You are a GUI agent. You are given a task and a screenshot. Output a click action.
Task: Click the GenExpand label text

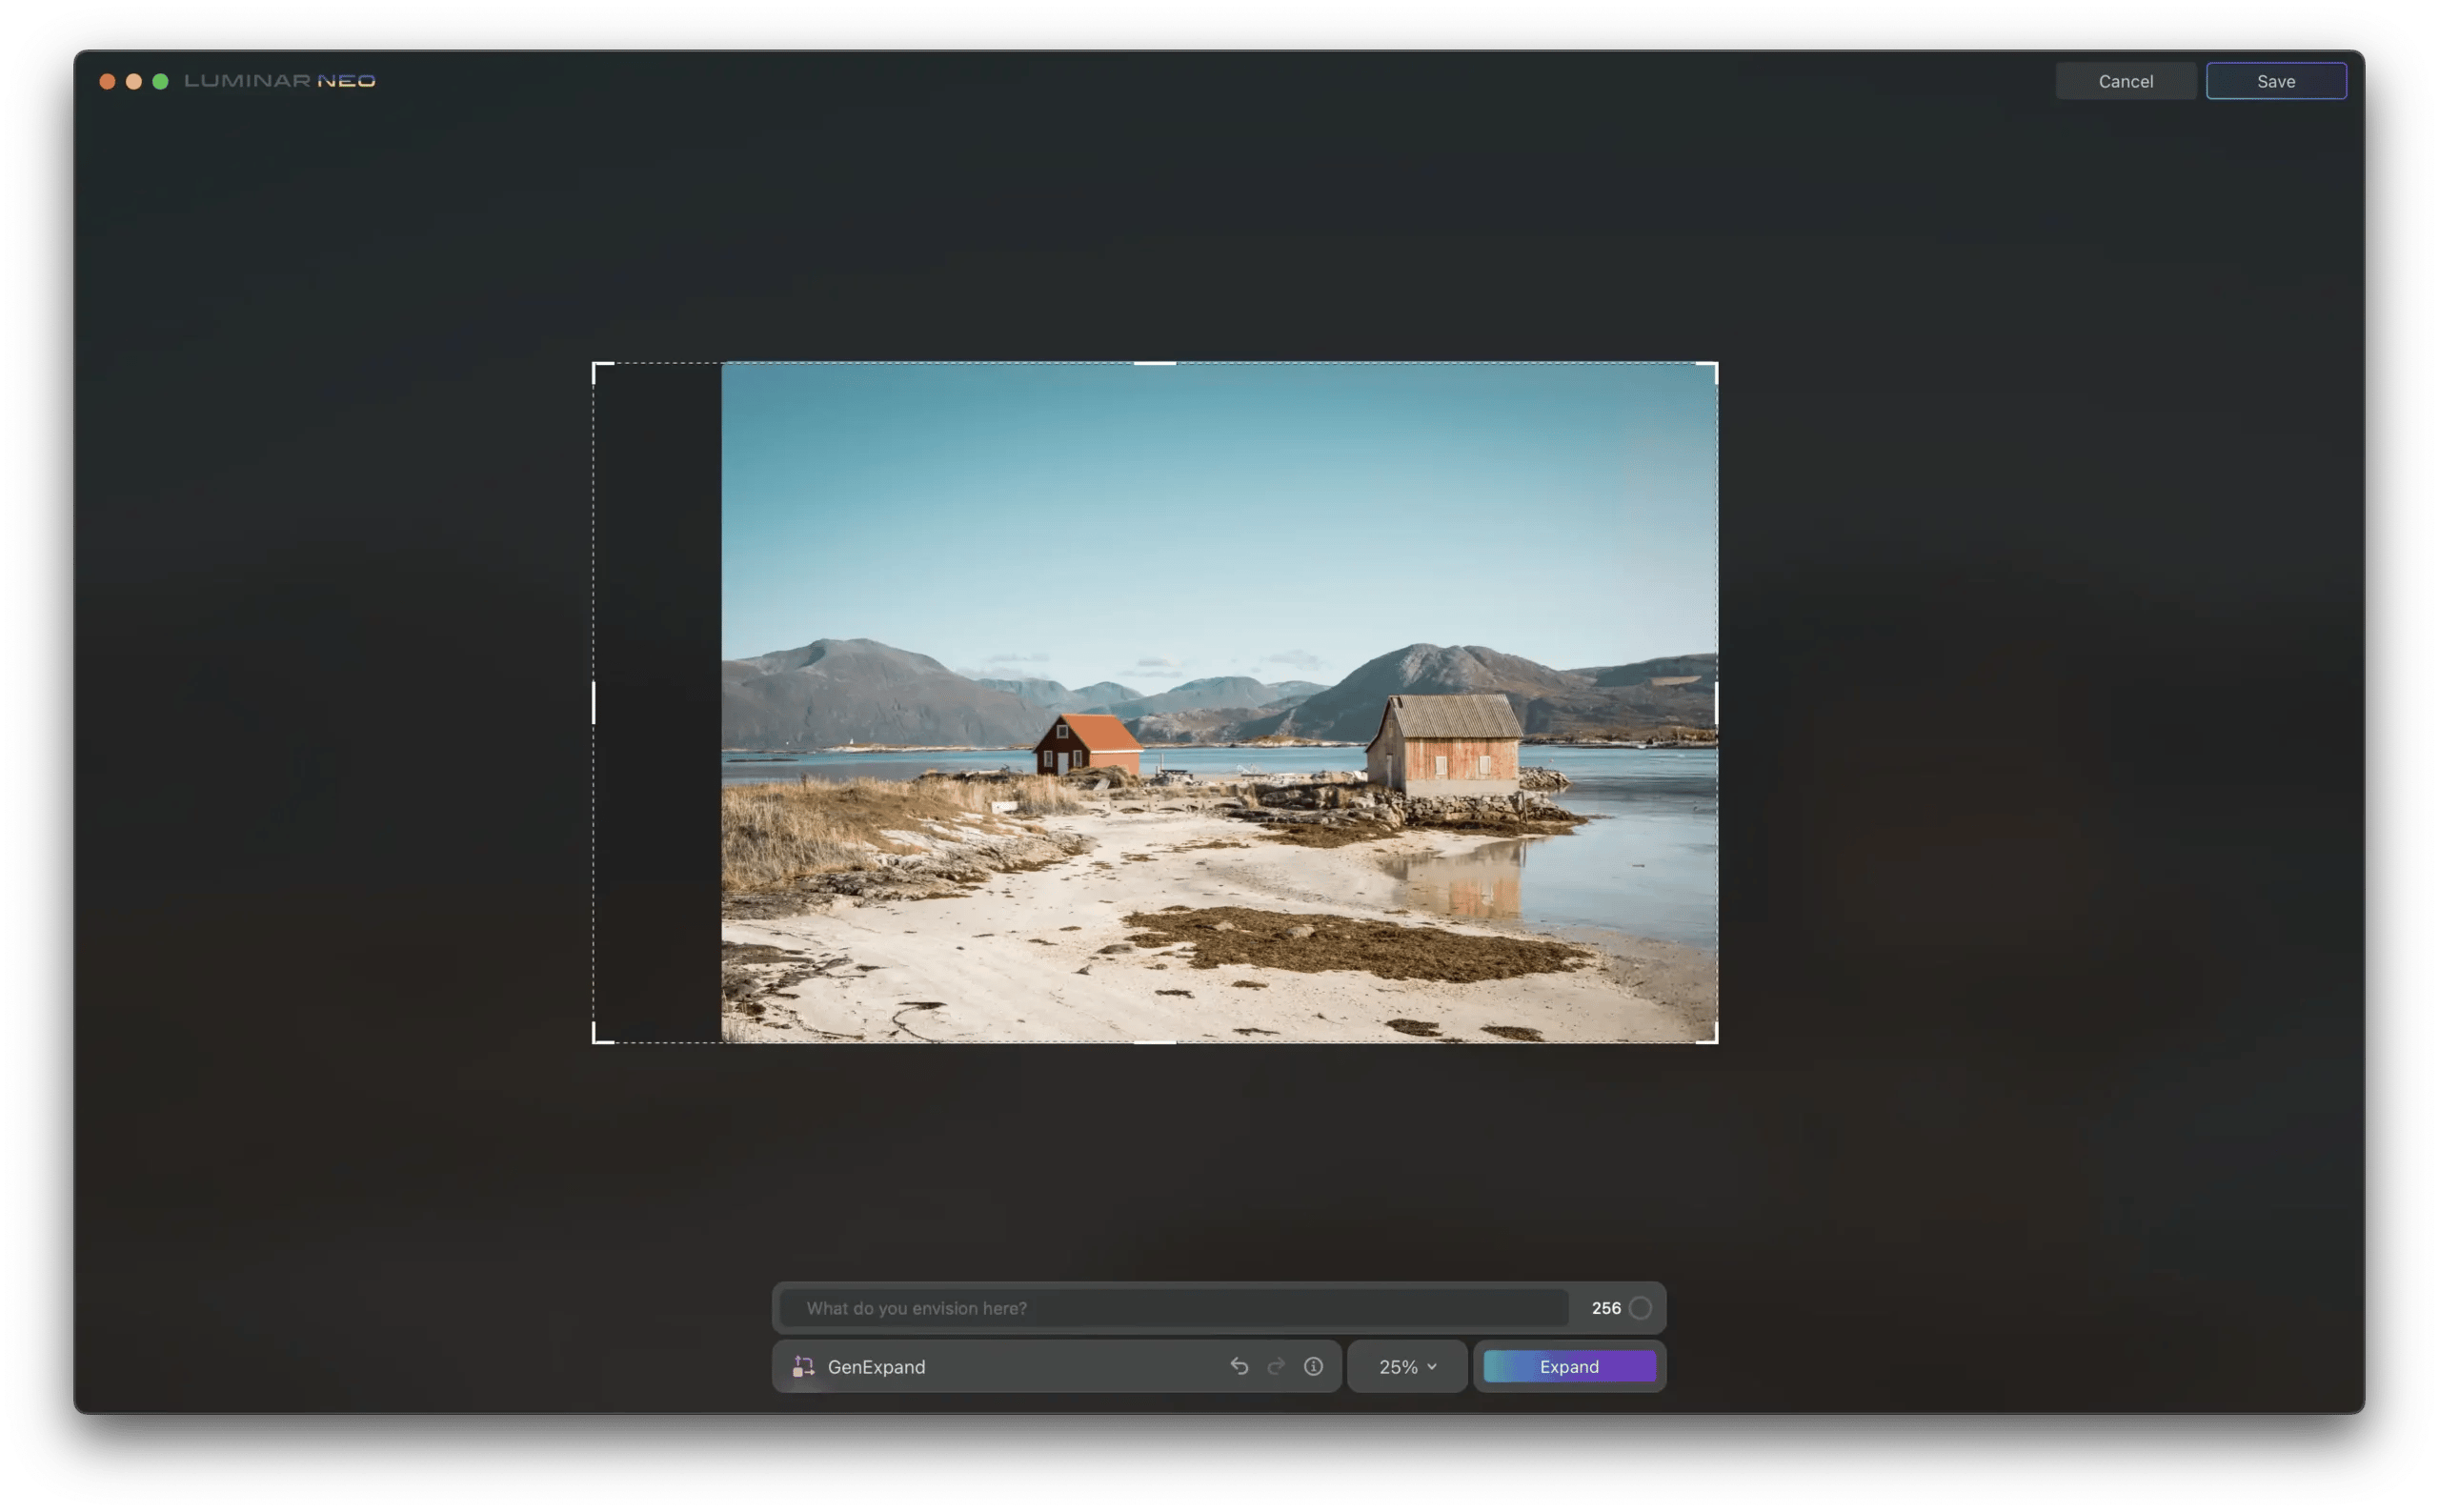(x=876, y=1367)
